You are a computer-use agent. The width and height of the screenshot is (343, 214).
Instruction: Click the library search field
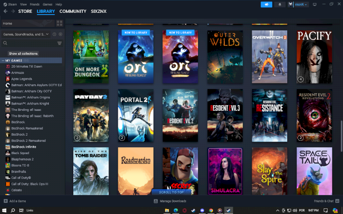[x=30, y=43]
